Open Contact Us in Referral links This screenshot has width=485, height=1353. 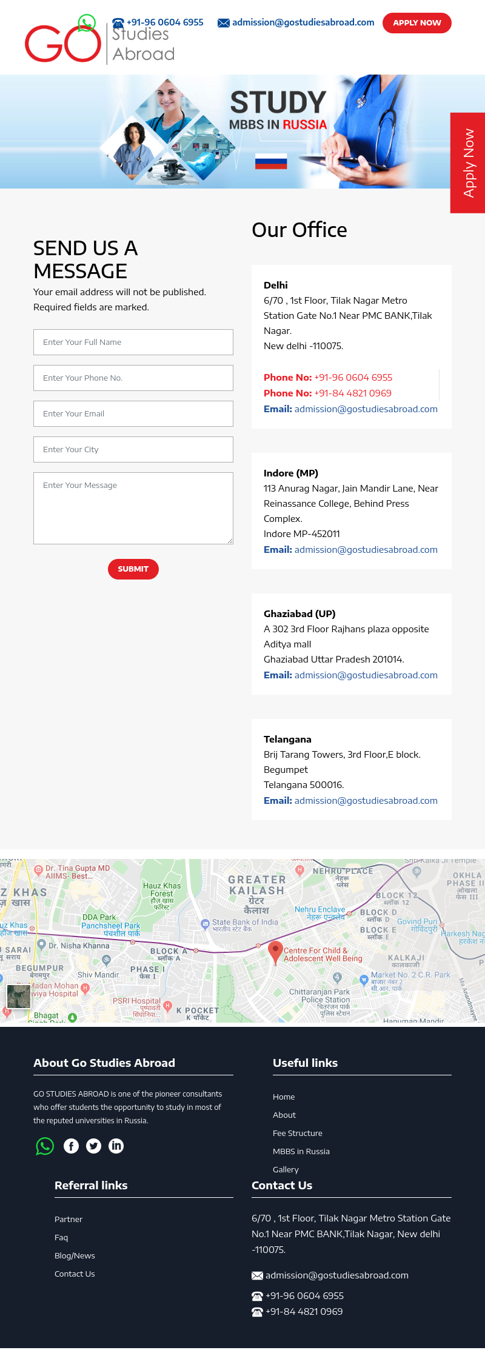click(75, 1274)
